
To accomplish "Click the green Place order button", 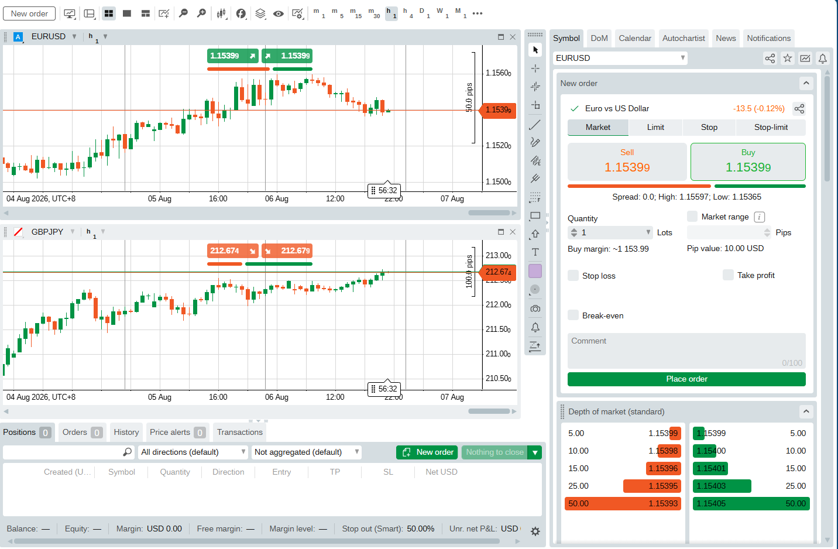I will point(686,379).
